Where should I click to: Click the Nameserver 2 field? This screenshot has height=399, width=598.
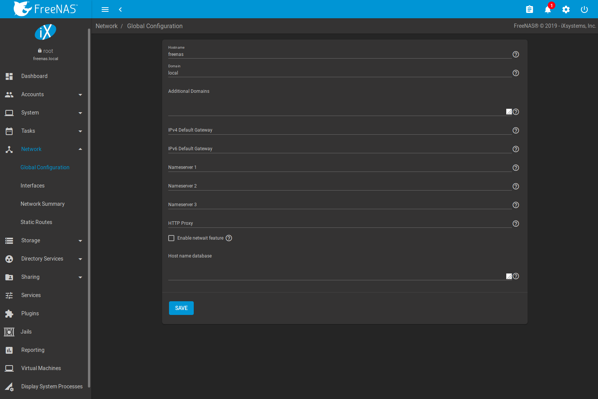pyautogui.click(x=340, y=186)
